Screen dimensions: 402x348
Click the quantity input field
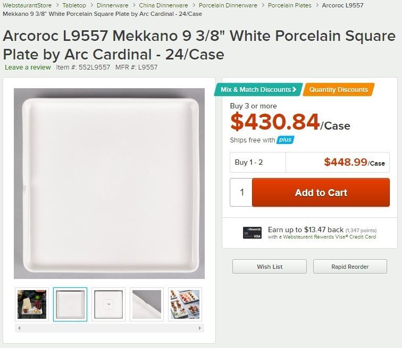pyautogui.click(x=241, y=193)
